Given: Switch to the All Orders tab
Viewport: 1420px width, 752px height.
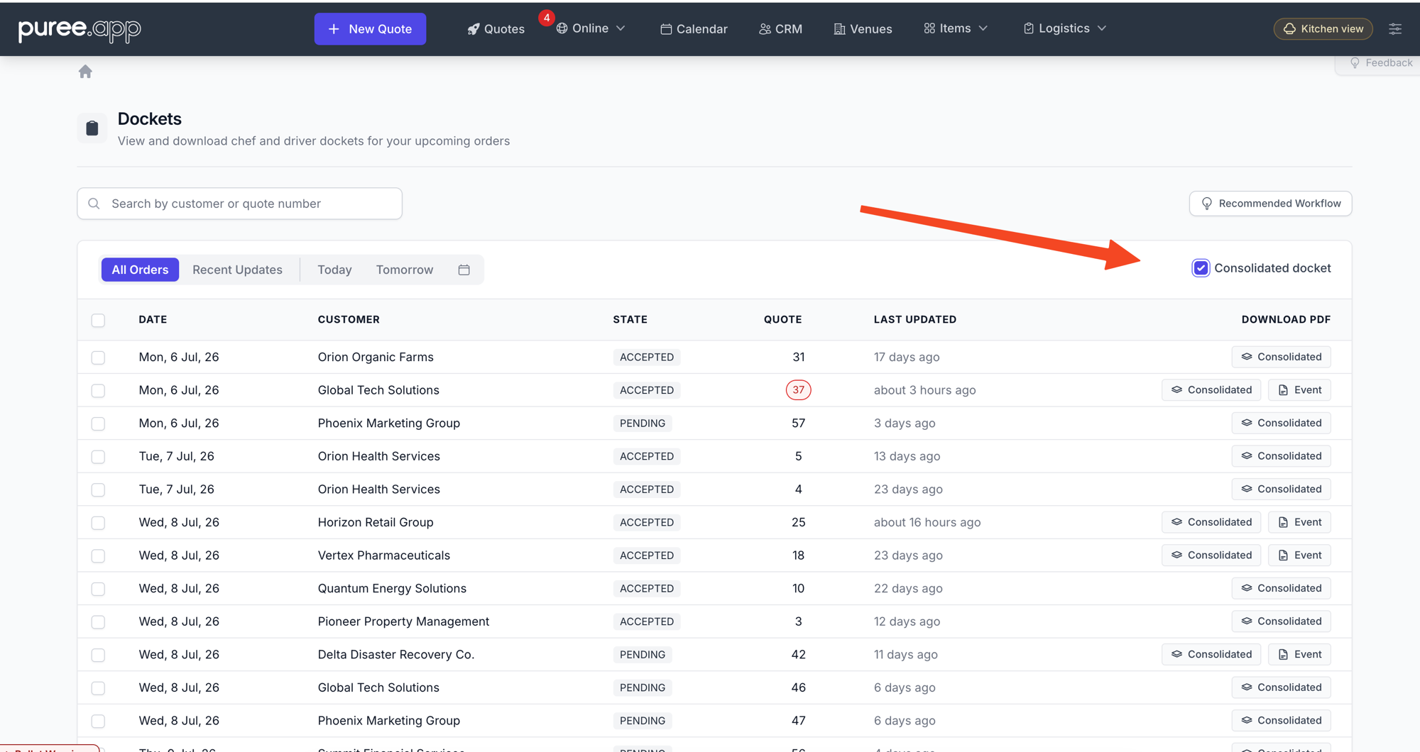Looking at the screenshot, I should (140, 270).
